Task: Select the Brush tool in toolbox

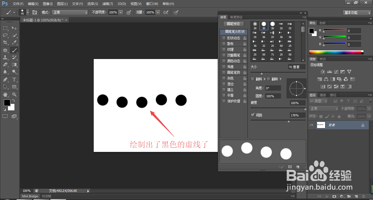Action: pyautogui.click(x=14, y=50)
